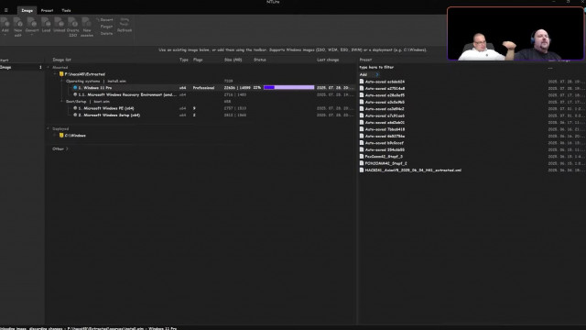
Task: Click the preset filter text field
Action: coord(451,67)
